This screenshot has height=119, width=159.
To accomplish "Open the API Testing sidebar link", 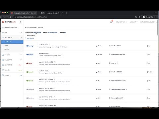I will 8,65.
